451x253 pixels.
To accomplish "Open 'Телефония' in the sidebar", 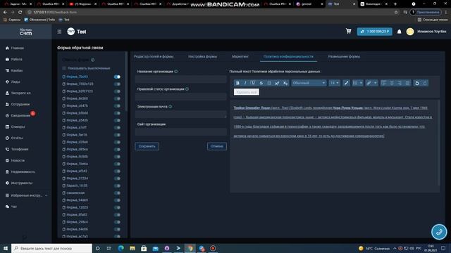I will click(20, 149).
